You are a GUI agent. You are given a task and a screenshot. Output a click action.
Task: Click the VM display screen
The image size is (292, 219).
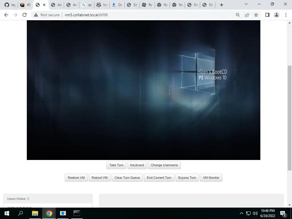[x=143, y=90]
